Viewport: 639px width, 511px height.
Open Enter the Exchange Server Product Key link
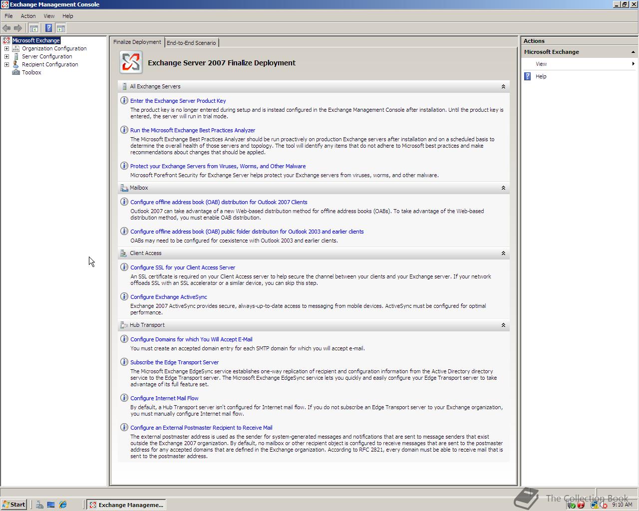[178, 101]
